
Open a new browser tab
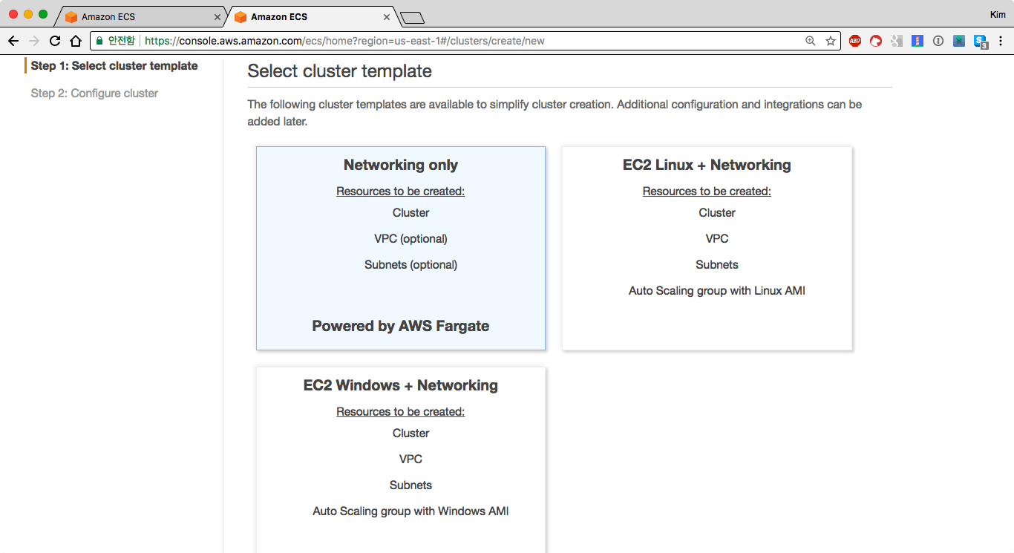click(x=412, y=17)
